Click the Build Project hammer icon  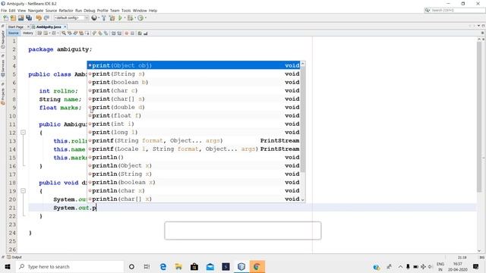tap(104, 18)
